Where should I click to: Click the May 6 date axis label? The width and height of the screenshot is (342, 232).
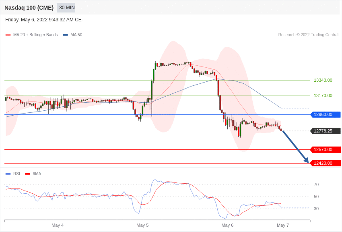coord(227,225)
